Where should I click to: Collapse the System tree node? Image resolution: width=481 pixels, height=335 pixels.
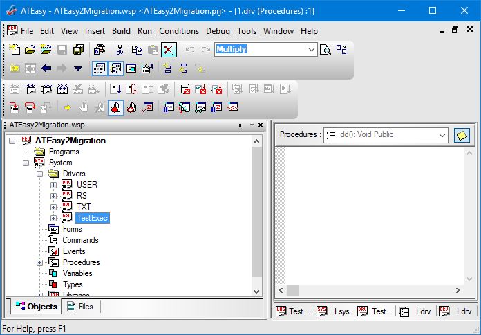click(26, 163)
